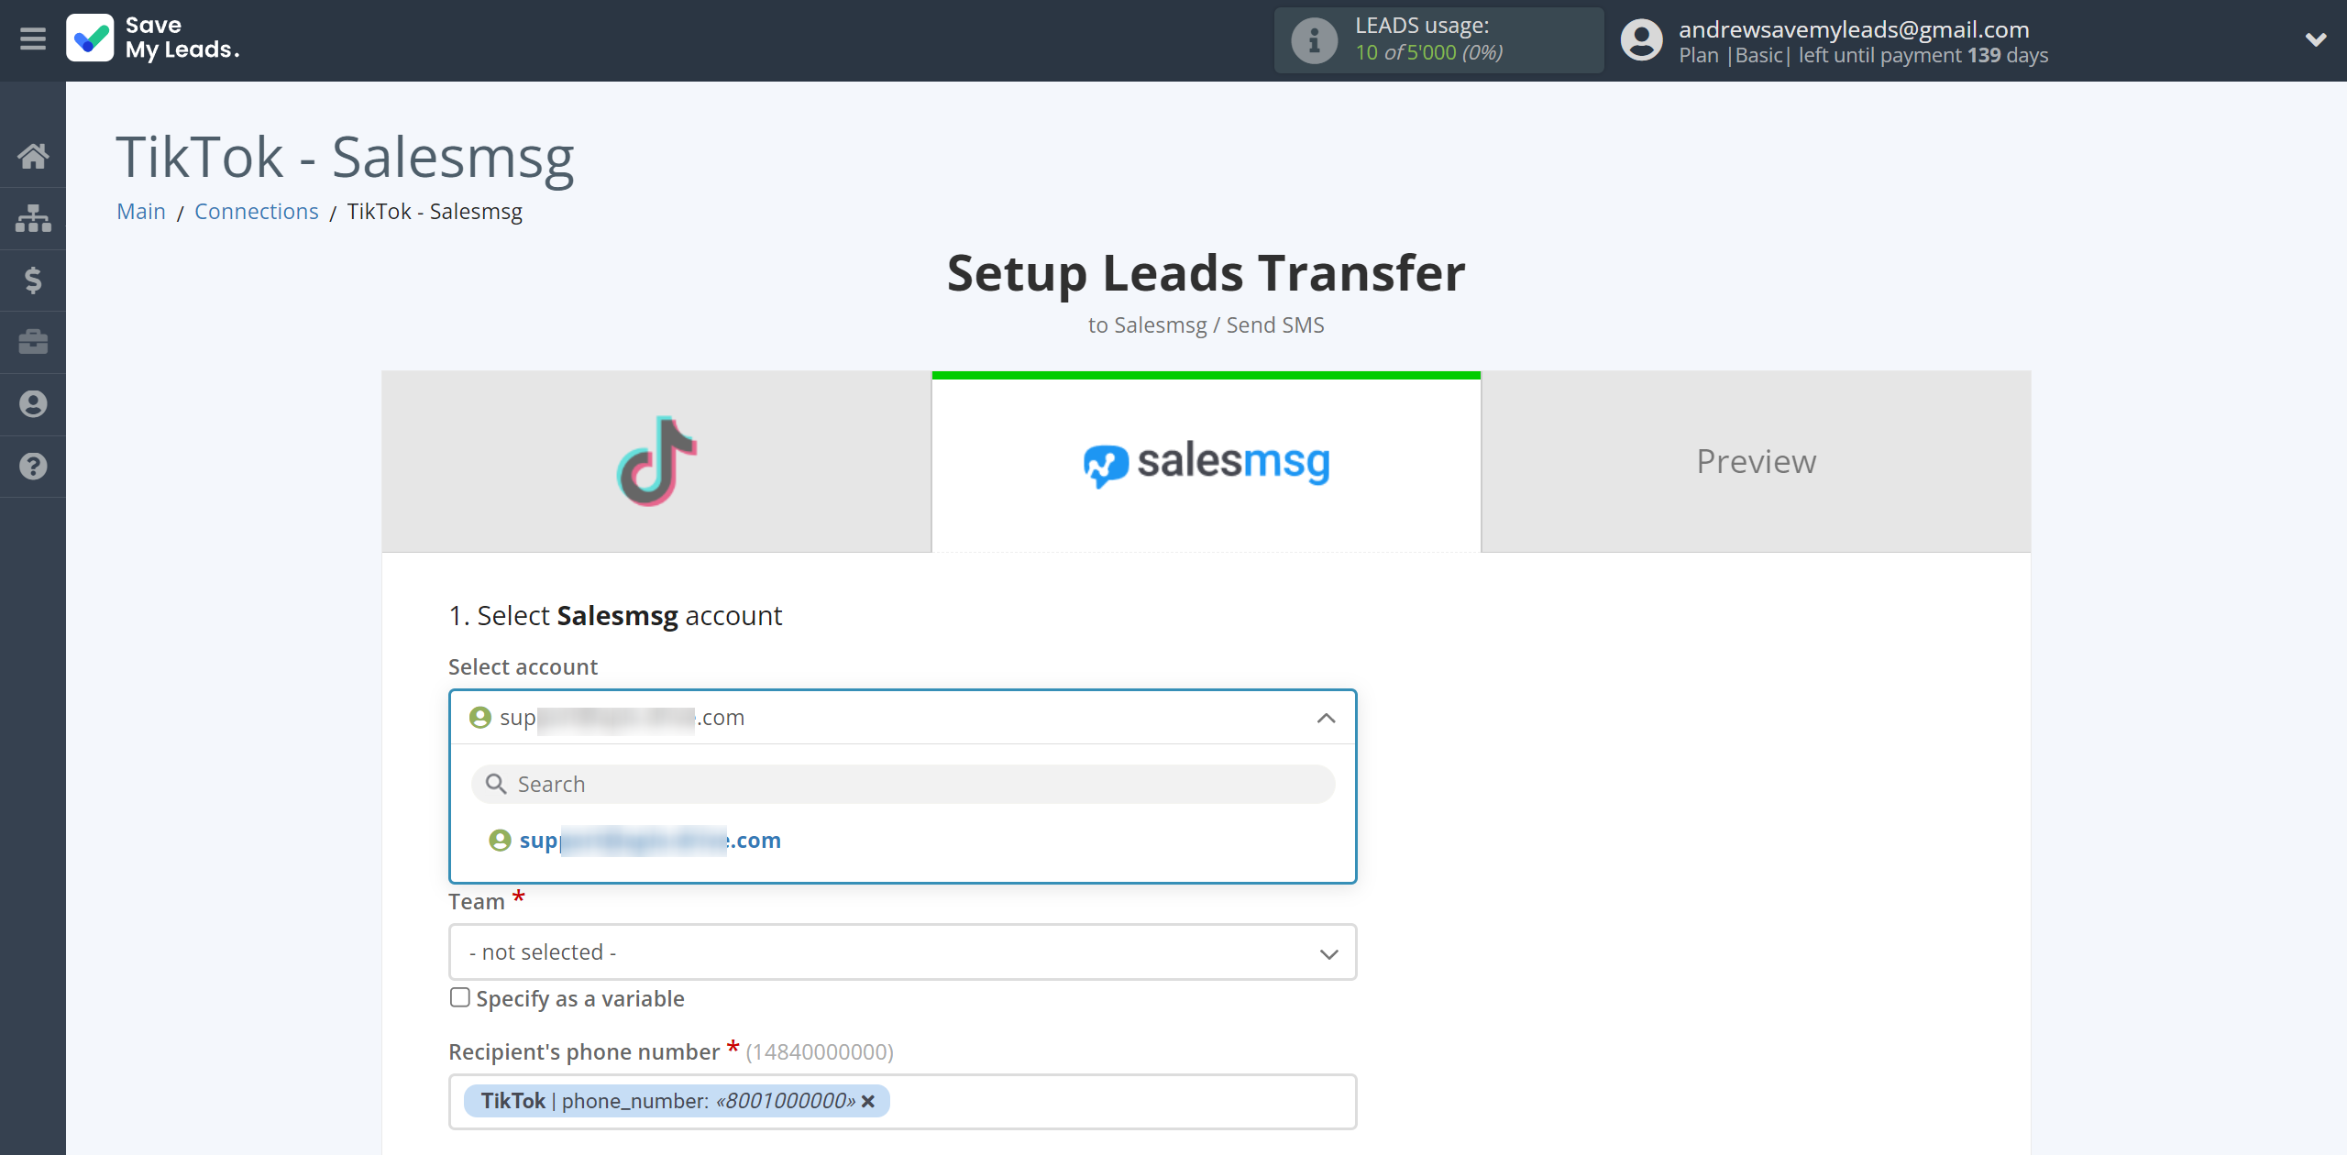
Task: Click the TikTok phone_number variable chip
Action: point(677,1101)
